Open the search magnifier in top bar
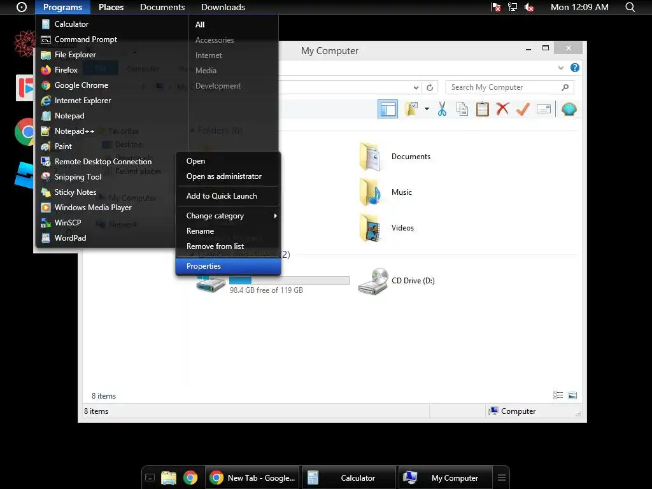 [x=630, y=7]
